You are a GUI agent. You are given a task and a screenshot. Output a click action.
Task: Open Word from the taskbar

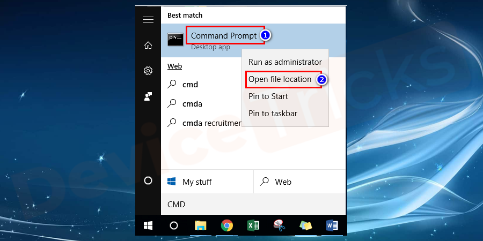(x=332, y=225)
